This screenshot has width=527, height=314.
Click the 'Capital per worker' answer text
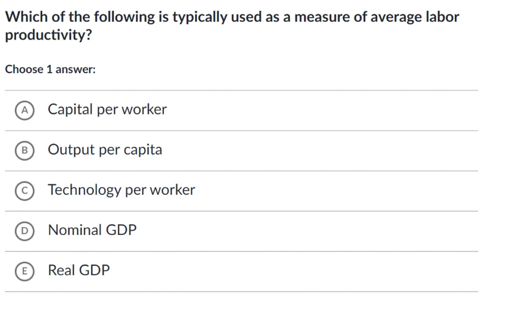(x=107, y=109)
